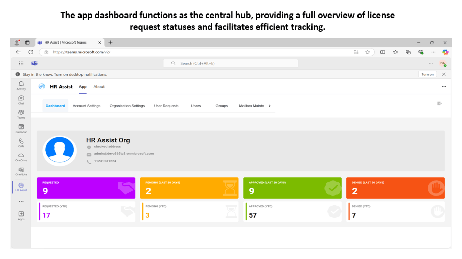Image resolution: width=462 pixels, height=259 pixels.
Task: Show more apps ellipsis in sidebar
Action: click(x=21, y=201)
